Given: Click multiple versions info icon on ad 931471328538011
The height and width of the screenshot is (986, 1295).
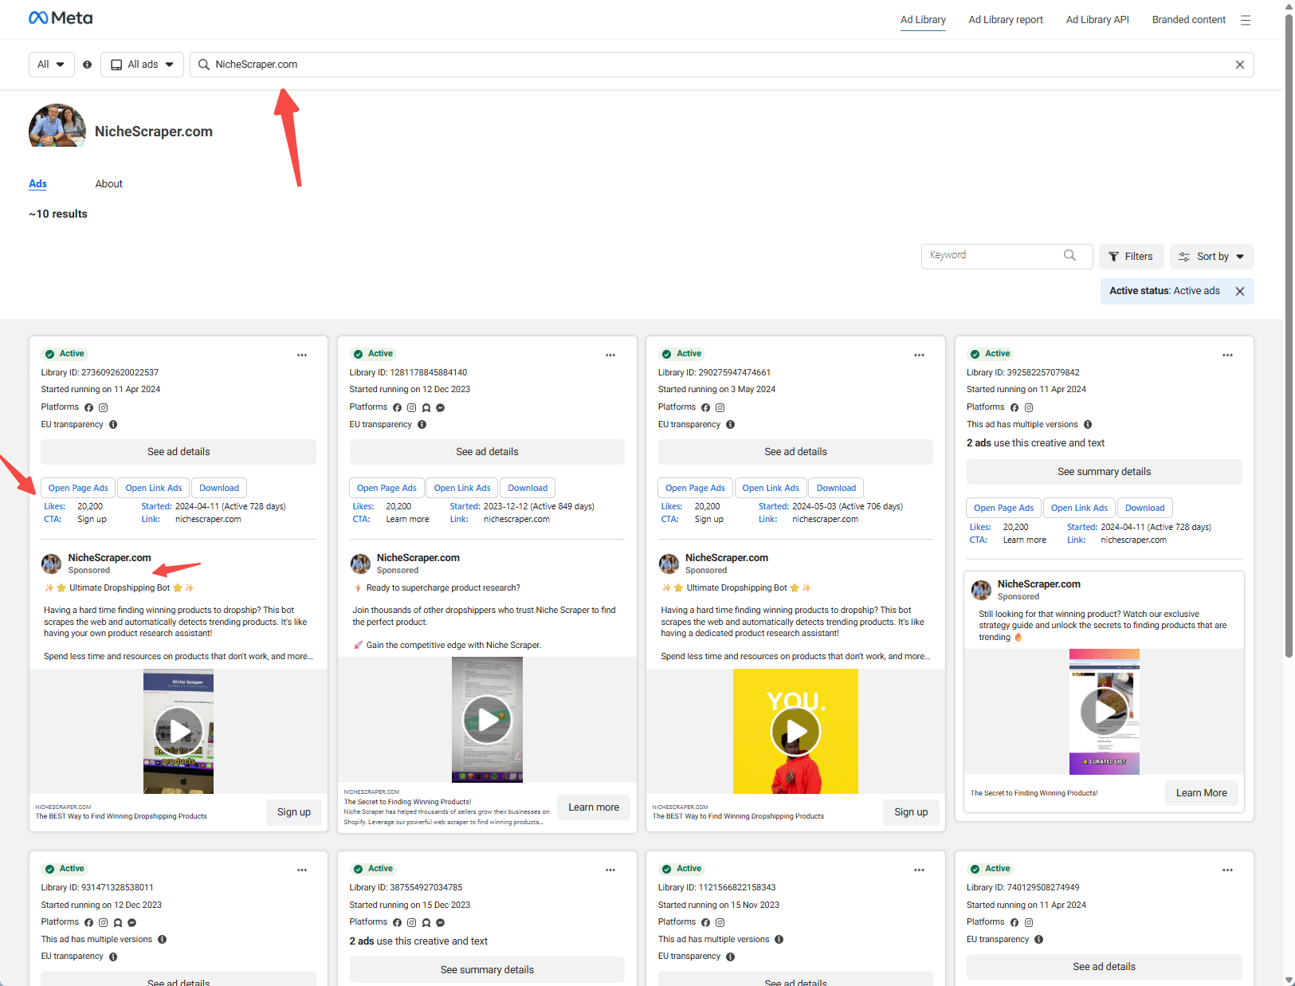Looking at the screenshot, I should 163,940.
